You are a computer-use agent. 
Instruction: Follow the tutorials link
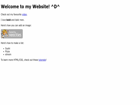(x=42, y=60)
